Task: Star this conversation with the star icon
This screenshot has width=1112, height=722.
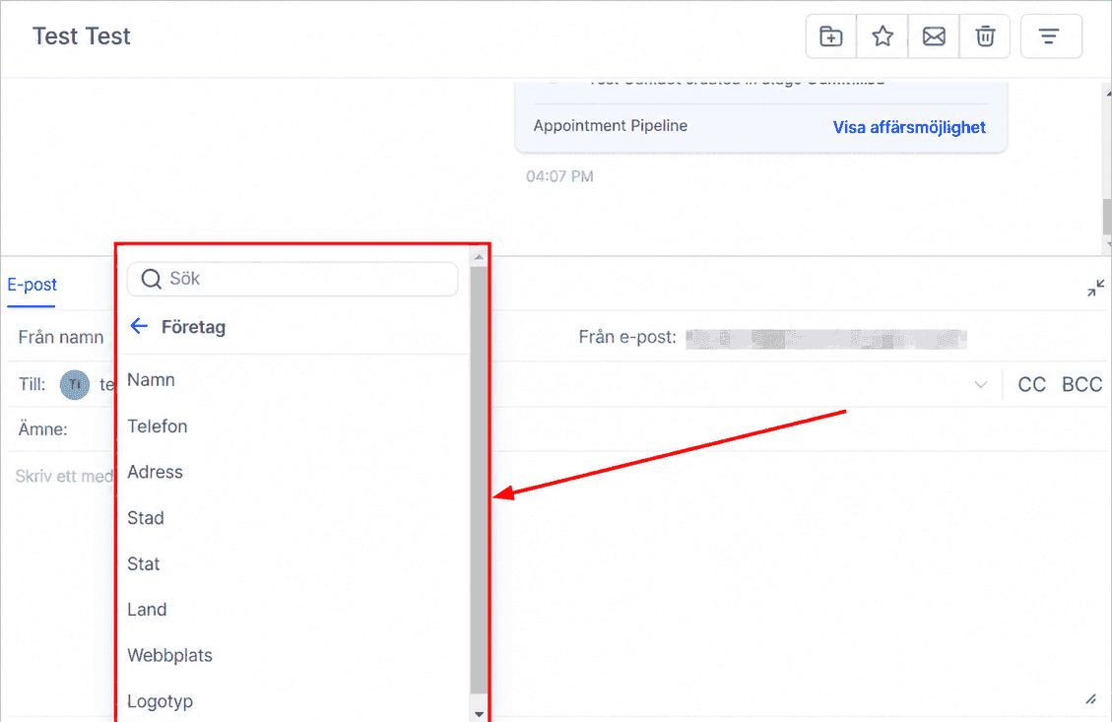Action: coord(883,36)
